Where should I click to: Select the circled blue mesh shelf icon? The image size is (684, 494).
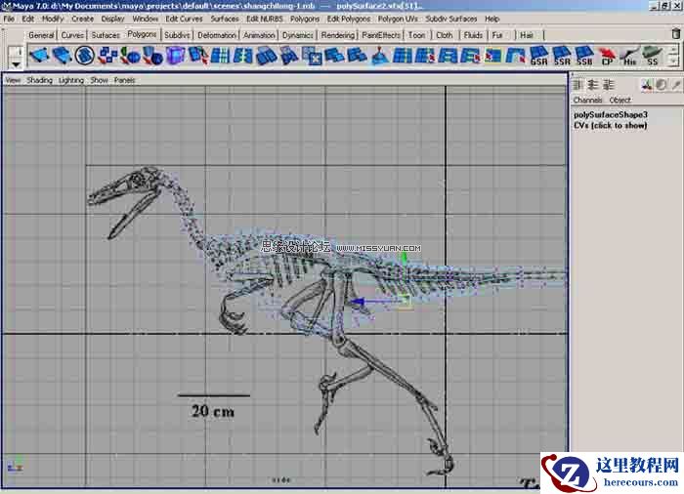[x=85, y=56]
